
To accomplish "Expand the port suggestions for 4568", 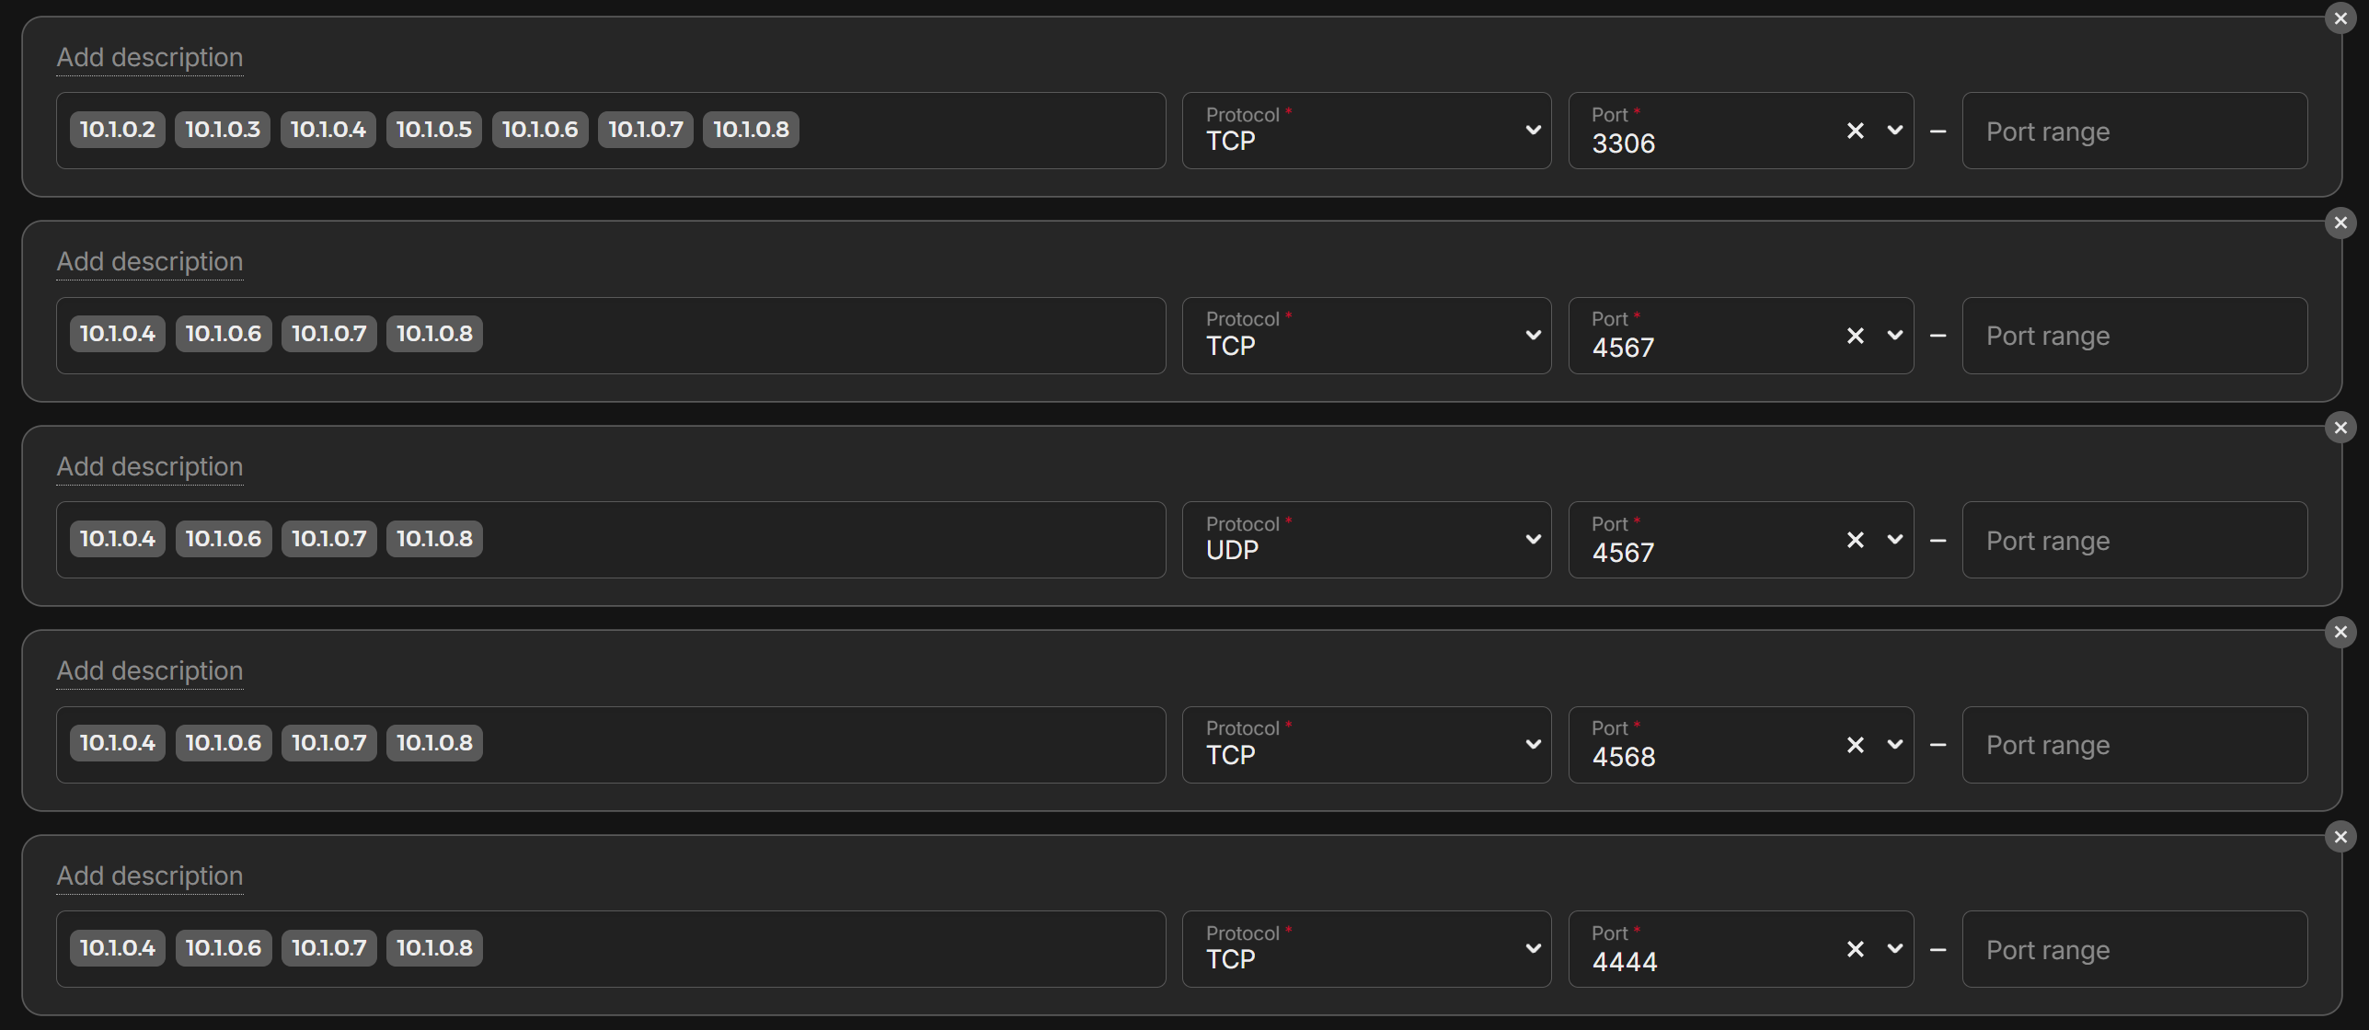I will pyautogui.click(x=1895, y=744).
